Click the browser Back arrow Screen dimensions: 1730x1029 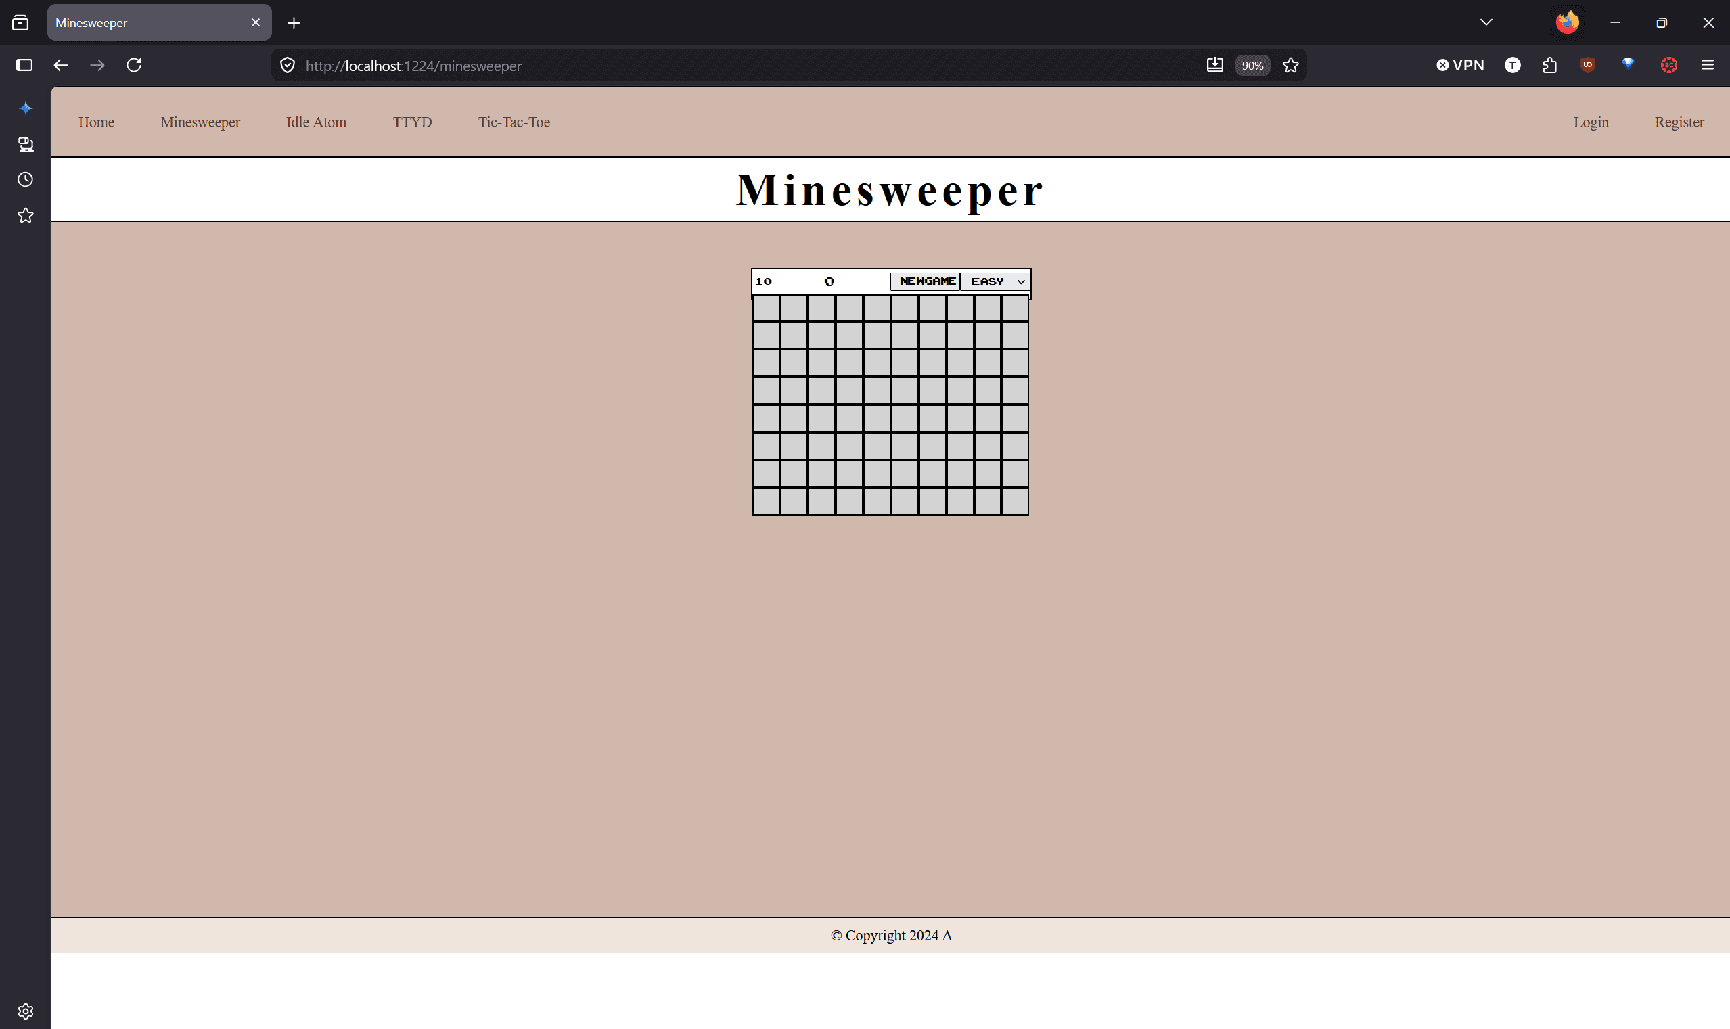pyautogui.click(x=61, y=65)
